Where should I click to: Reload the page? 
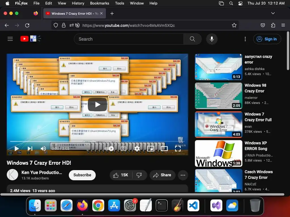pos(27,25)
